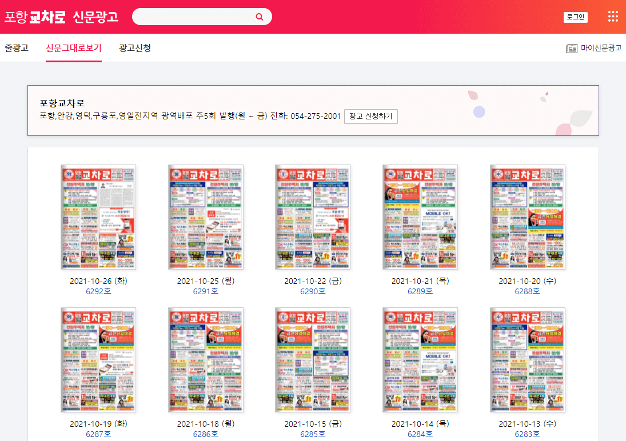Viewport: 626px width, 441px height.
Task: Open the 2021-10-18 newspaper thumbnail
Action: pyautogui.click(x=205, y=360)
